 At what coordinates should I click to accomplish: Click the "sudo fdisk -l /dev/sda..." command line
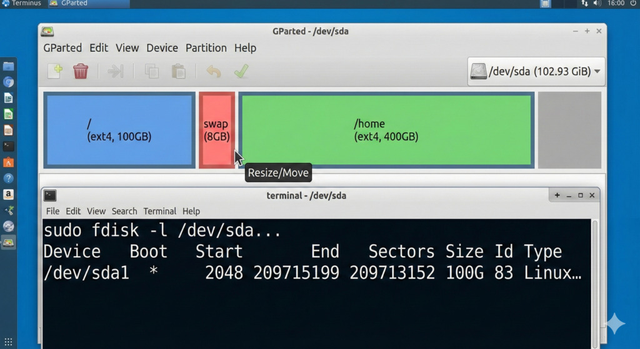point(162,230)
